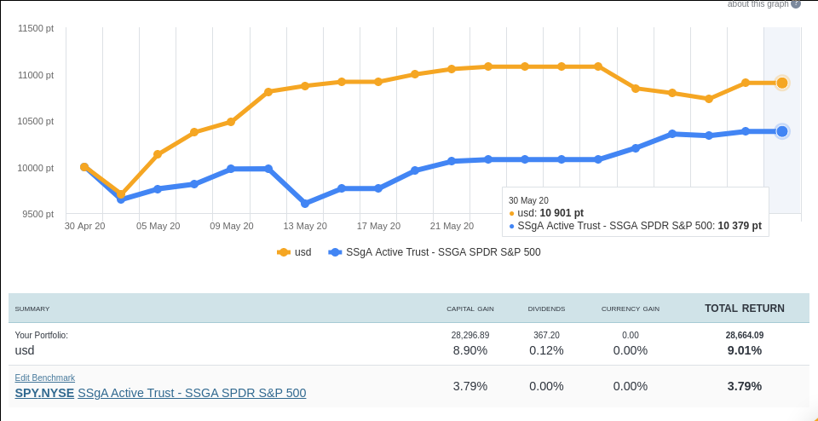Click the help question mark icon
This screenshot has width=818, height=421.
point(796,3)
